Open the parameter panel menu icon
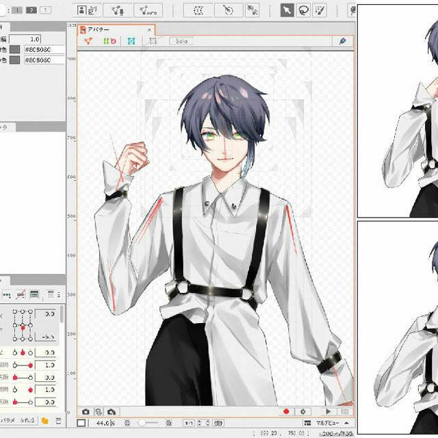This screenshot has width=438, height=438. (60, 420)
